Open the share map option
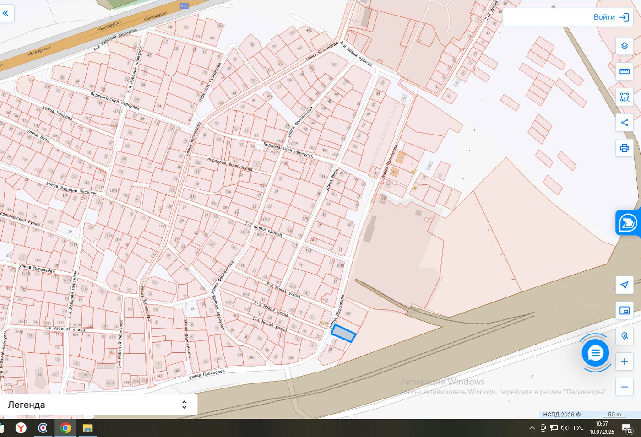Screen dimensions: 641x437 point(625,123)
